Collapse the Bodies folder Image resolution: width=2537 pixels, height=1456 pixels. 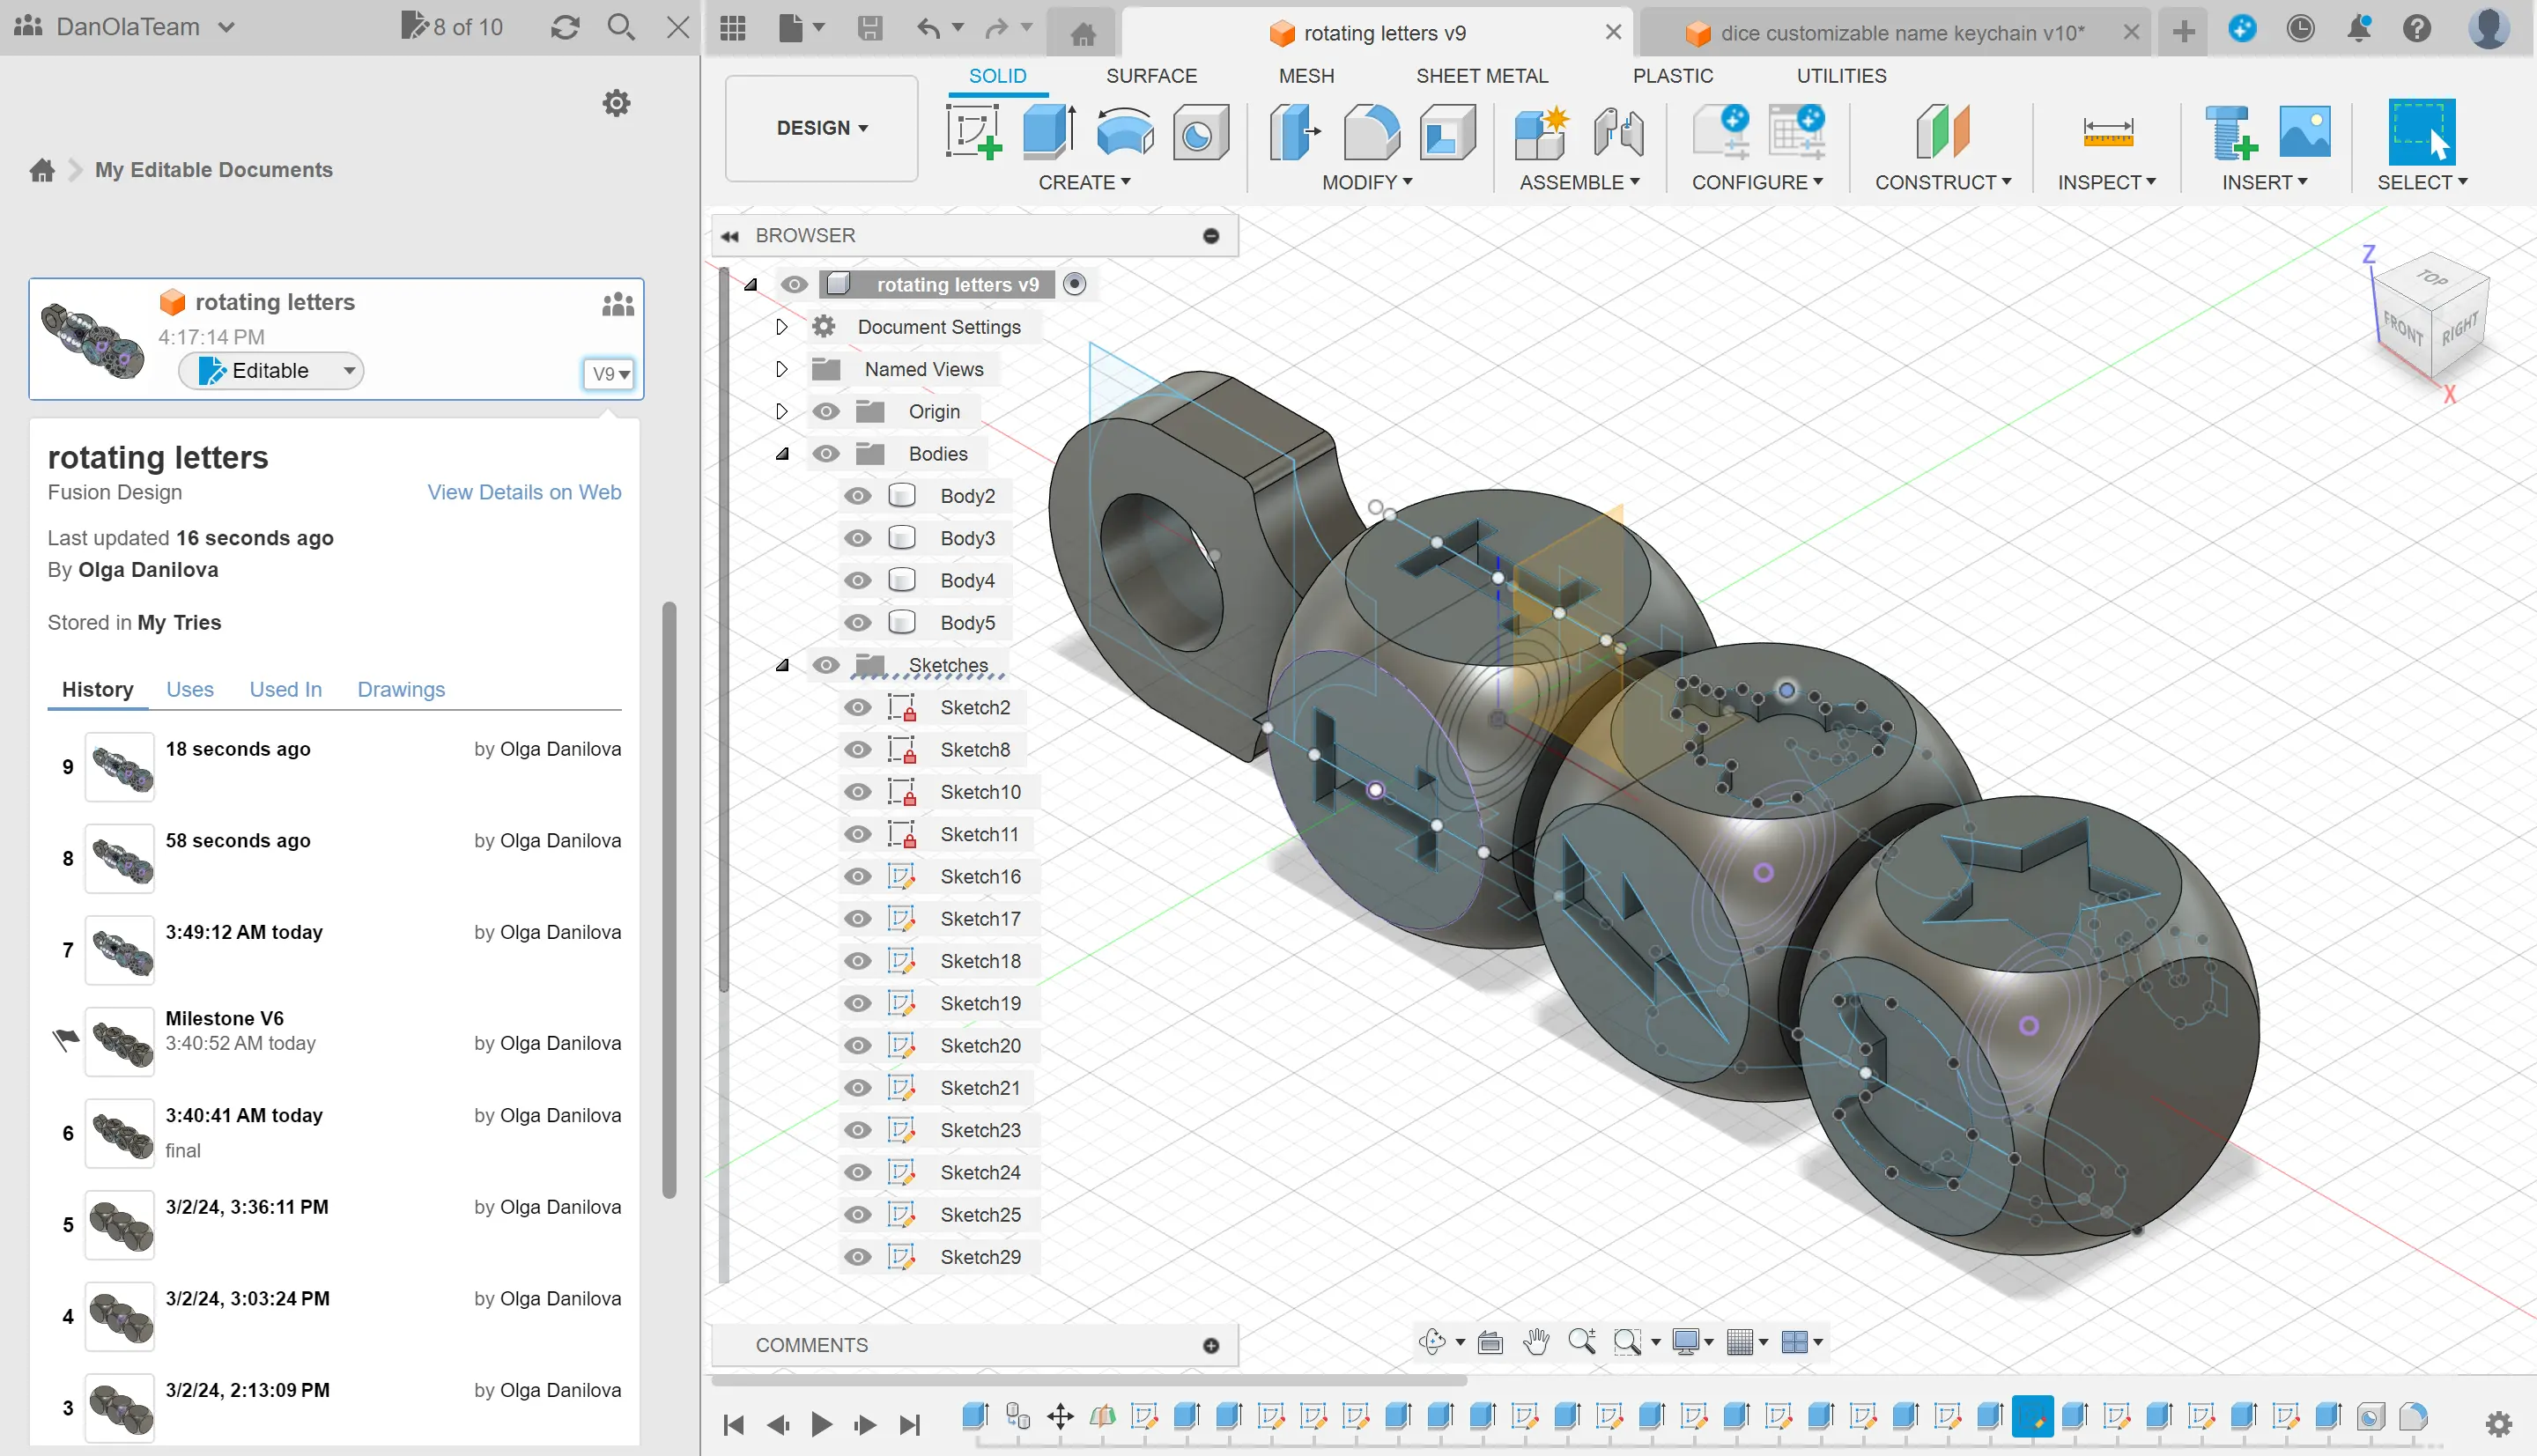coord(782,454)
